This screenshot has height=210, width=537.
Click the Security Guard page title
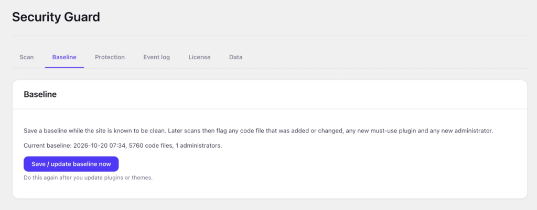coord(56,17)
